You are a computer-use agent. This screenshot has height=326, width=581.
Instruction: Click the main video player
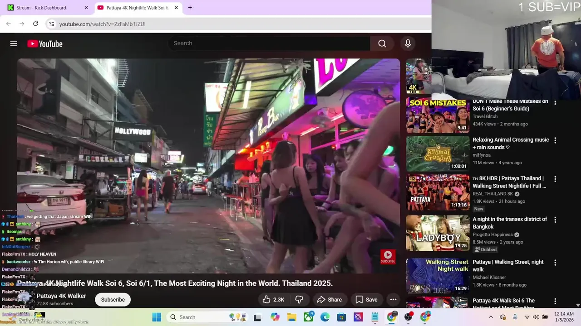pos(209,166)
